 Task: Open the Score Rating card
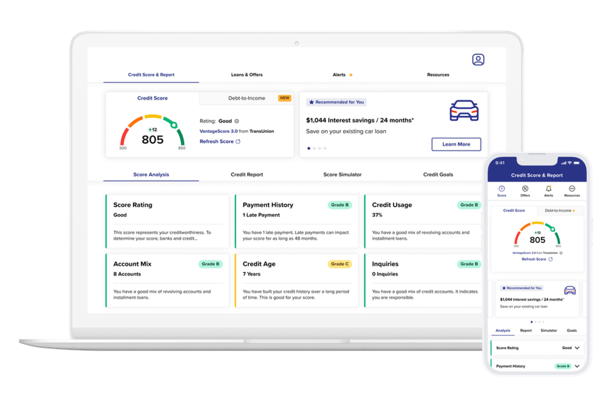167,221
